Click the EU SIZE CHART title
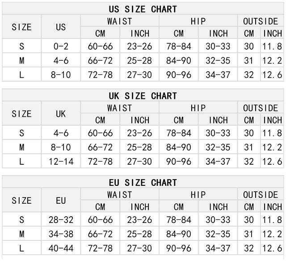Image resolution: width=286 pixels, height=261 pixels. point(143,183)
